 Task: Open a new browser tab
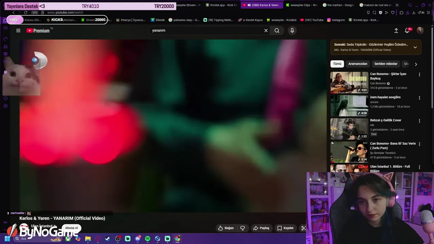point(397,5)
